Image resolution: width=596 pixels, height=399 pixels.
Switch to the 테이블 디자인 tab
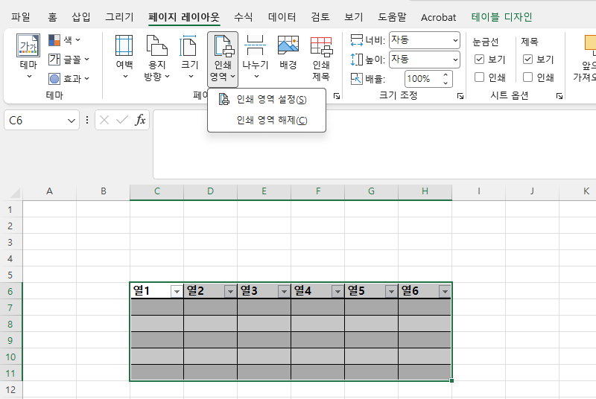click(x=501, y=16)
